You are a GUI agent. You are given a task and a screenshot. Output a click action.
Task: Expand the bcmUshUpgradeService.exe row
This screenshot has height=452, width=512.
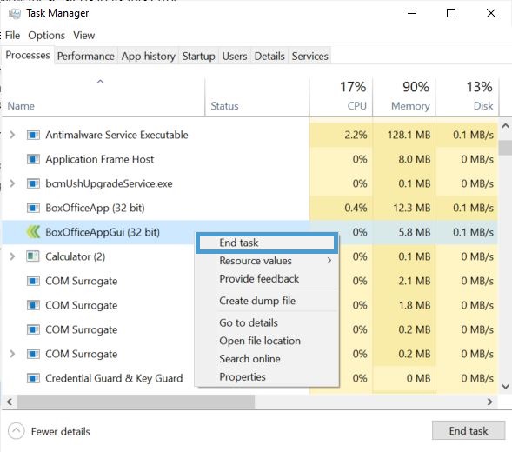[12, 183]
